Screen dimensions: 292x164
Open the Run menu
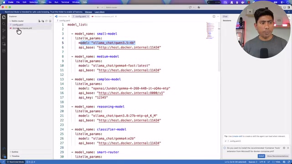click(56, 2)
